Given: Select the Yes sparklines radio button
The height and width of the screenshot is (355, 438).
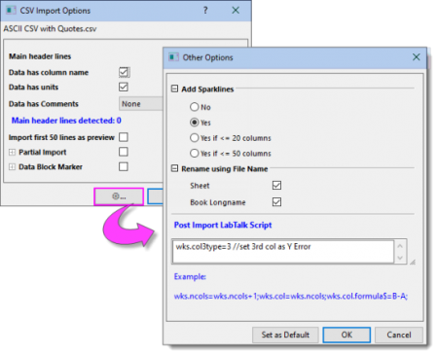Looking at the screenshot, I should tap(194, 123).
